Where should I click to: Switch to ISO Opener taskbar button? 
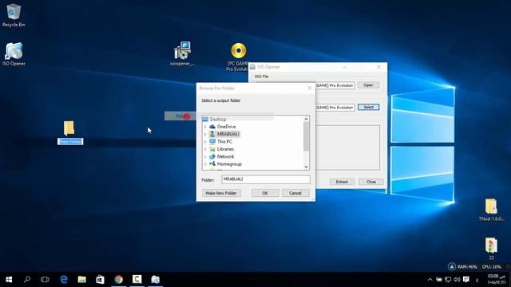click(x=156, y=279)
